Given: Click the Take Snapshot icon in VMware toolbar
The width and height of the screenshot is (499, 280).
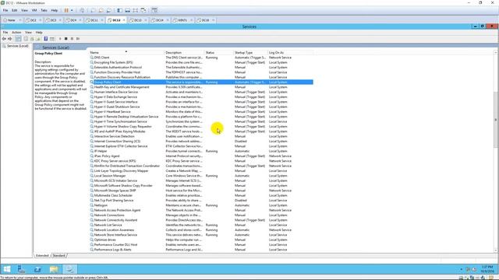Looking at the screenshot, I should (94, 10).
